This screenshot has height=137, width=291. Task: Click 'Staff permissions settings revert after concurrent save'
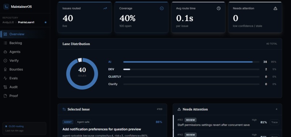[213, 125]
